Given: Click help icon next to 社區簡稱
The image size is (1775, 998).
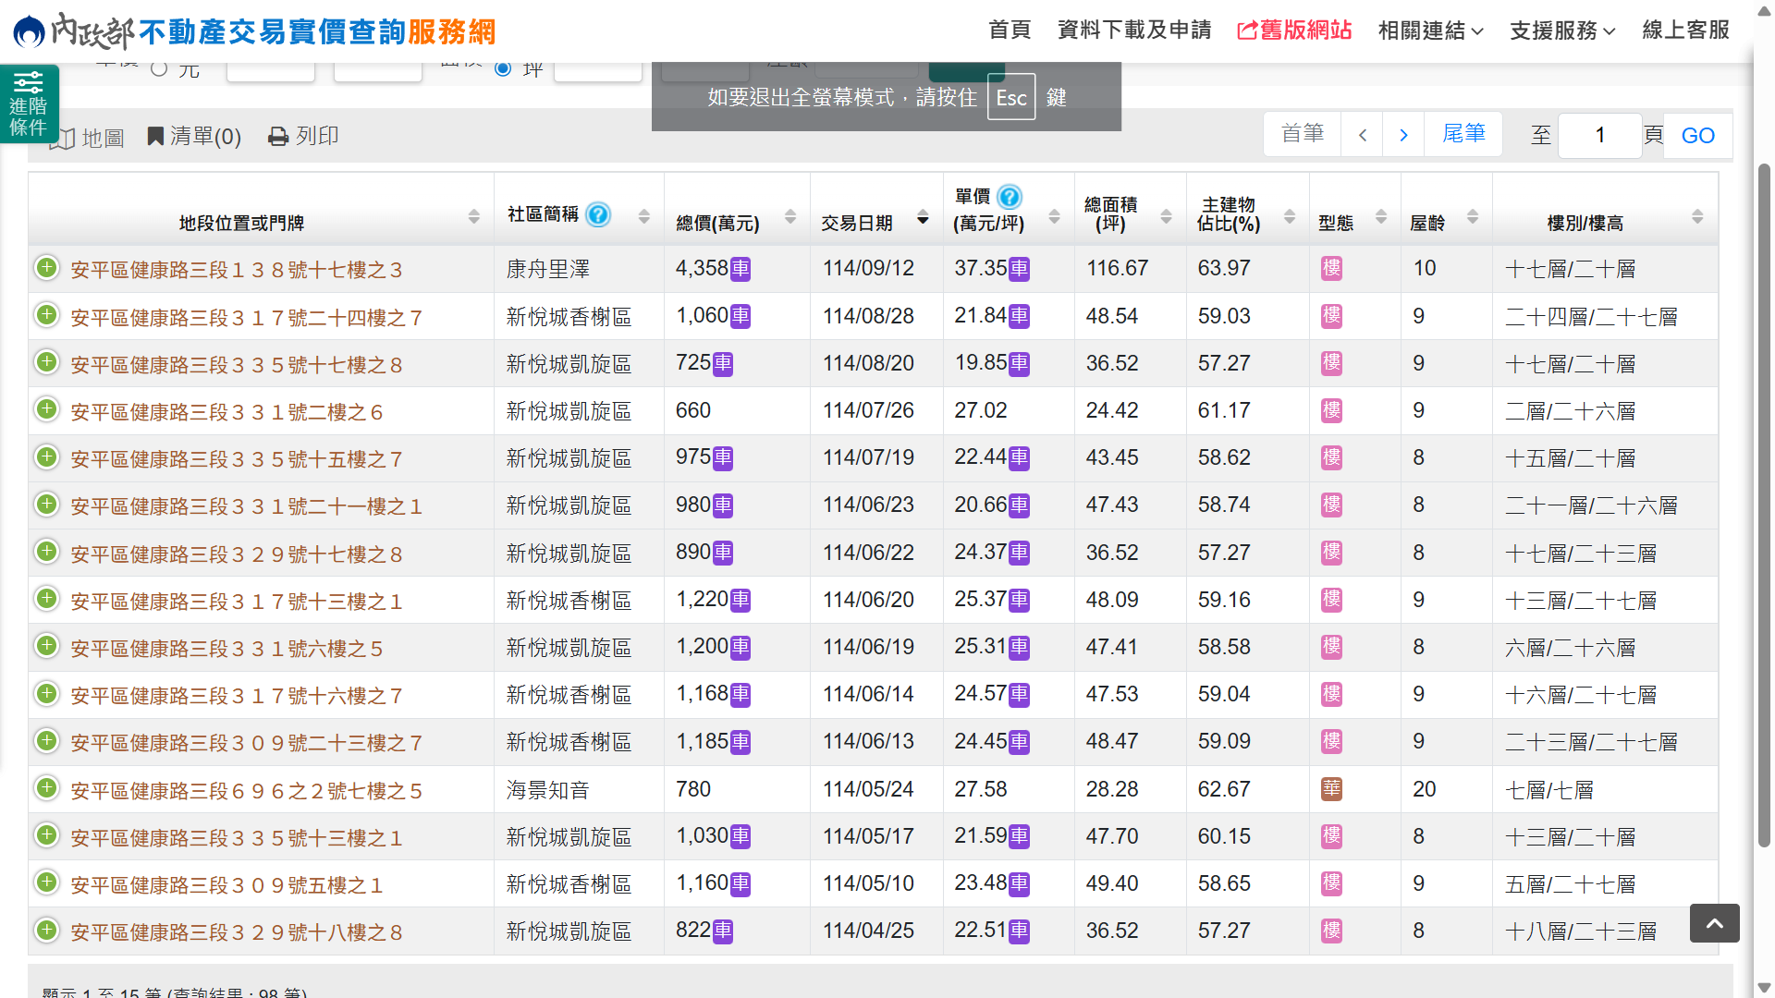Looking at the screenshot, I should pyautogui.click(x=599, y=214).
